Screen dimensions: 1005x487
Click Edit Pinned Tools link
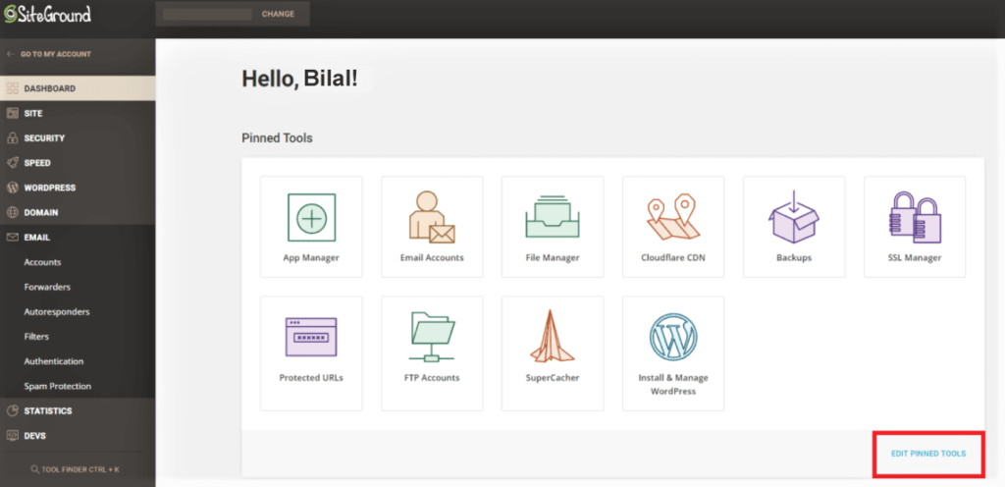click(928, 454)
